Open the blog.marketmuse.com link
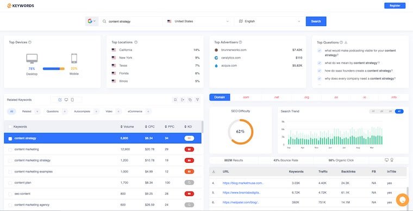413x211 pixels. click(x=242, y=183)
